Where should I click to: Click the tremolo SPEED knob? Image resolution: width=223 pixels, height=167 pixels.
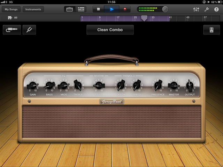pos(137,85)
